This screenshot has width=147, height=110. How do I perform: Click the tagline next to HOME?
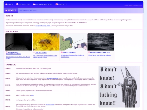(x=28, y=11)
